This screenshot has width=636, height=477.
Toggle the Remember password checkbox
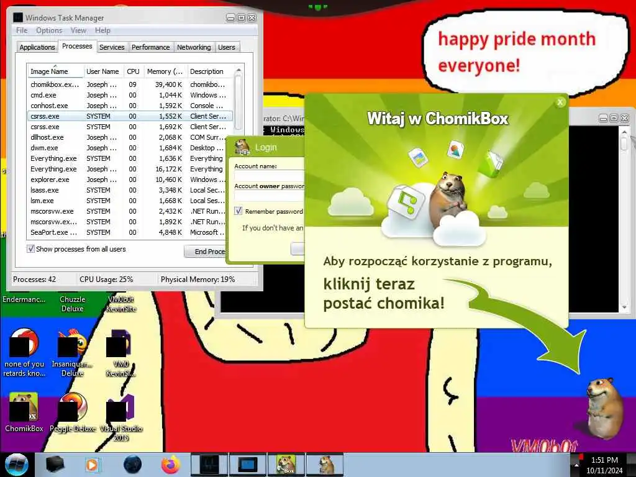pyautogui.click(x=238, y=211)
